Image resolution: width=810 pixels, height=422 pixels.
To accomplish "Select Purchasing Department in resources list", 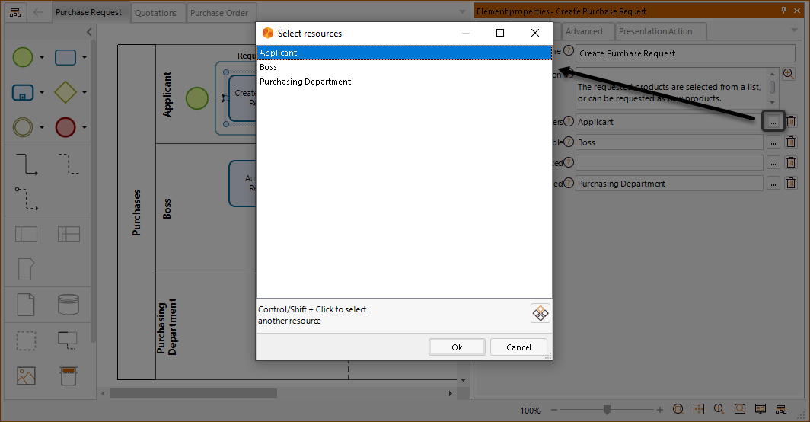I will 305,82.
